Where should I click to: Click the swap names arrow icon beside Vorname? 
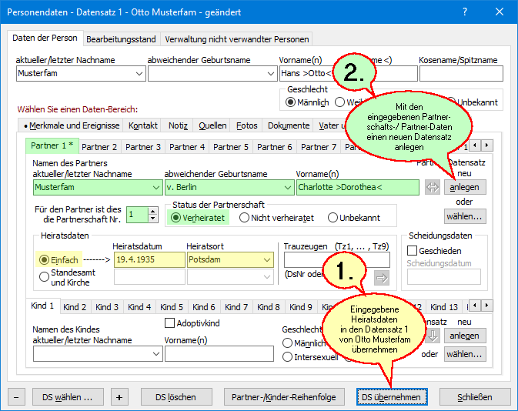point(432,187)
